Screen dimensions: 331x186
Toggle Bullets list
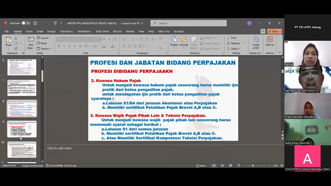point(124,39)
